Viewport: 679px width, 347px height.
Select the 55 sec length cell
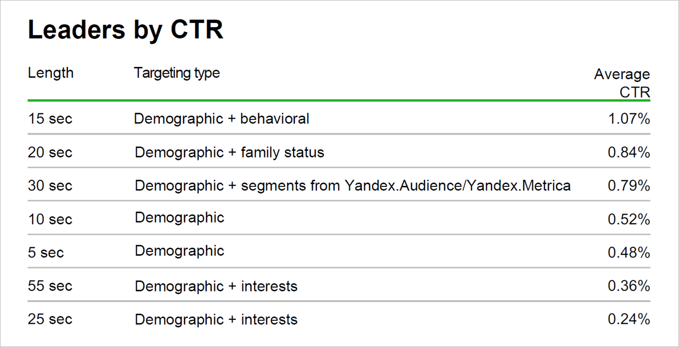pos(50,286)
